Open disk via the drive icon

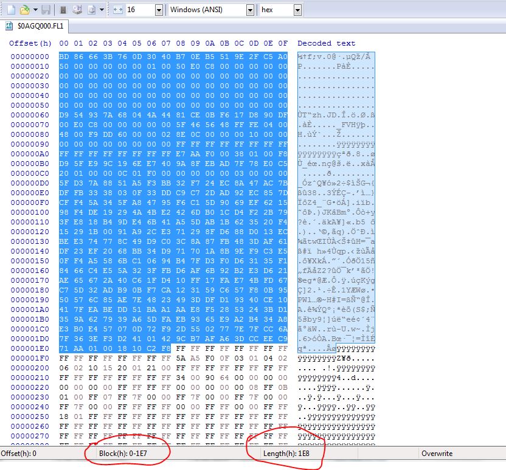click(77, 10)
